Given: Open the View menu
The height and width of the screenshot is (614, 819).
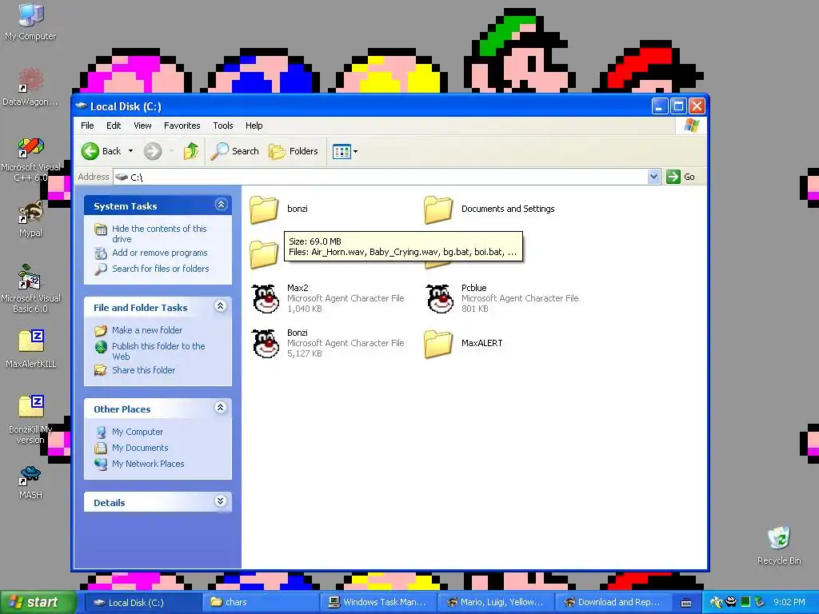Looking at the screenshot, I should 142,126.
